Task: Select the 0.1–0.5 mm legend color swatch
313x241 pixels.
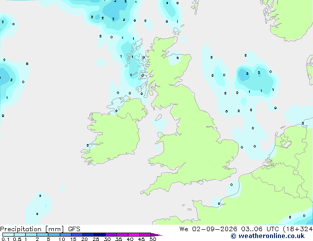Action: 8,235
